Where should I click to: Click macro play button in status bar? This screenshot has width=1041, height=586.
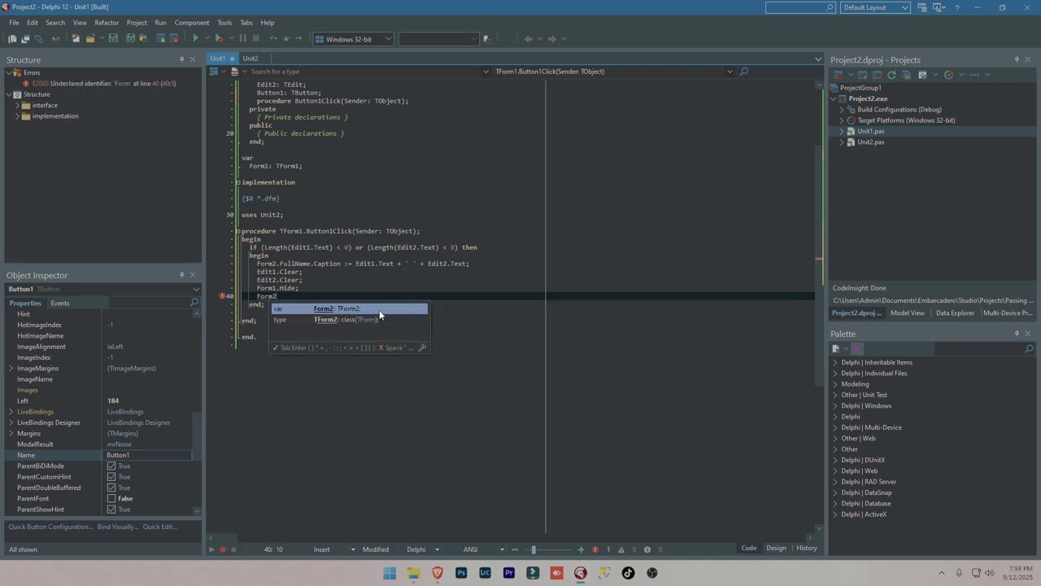pyautogui.click(x=211, y=549)
